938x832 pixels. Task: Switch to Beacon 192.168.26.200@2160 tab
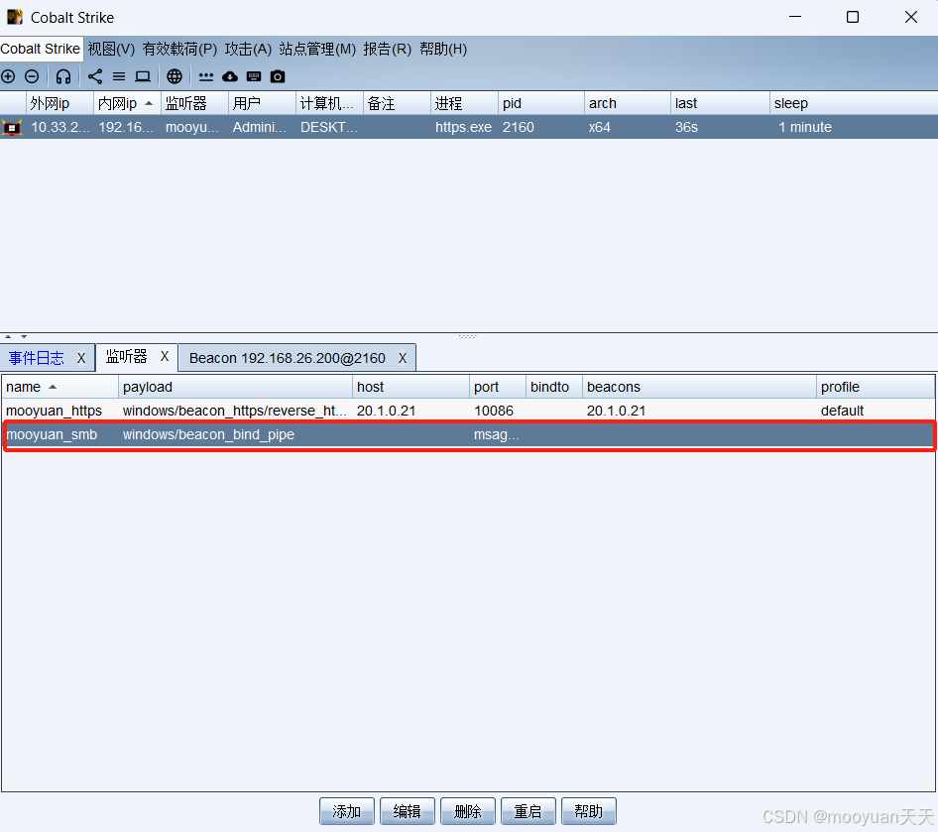tap(288, 358)
